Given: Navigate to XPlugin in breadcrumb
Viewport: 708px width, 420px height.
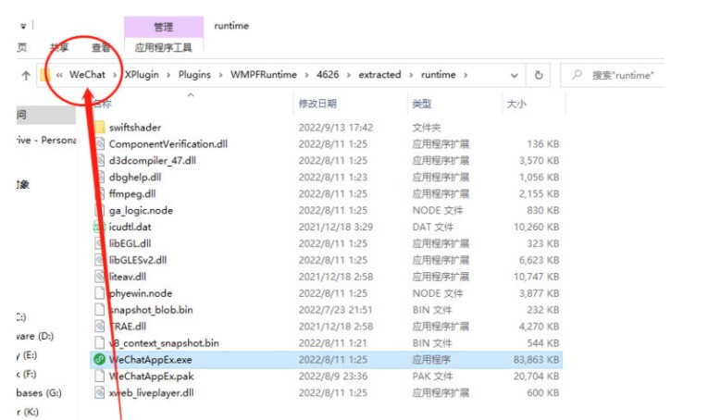Looking at the screenshot, I should click(142, 74).
